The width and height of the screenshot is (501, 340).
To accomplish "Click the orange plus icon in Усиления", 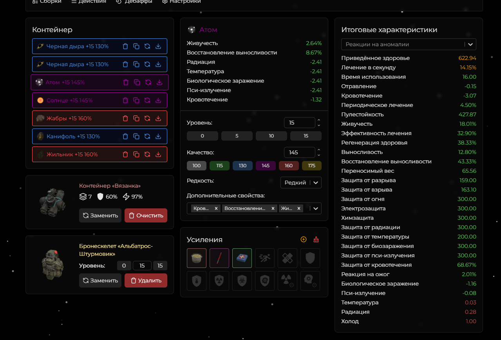I will (303, 239).
